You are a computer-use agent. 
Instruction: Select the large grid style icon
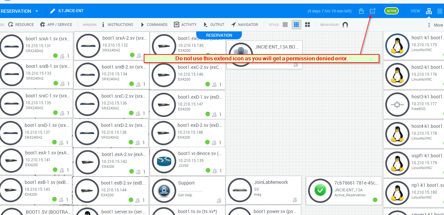(x=307, y=25)
